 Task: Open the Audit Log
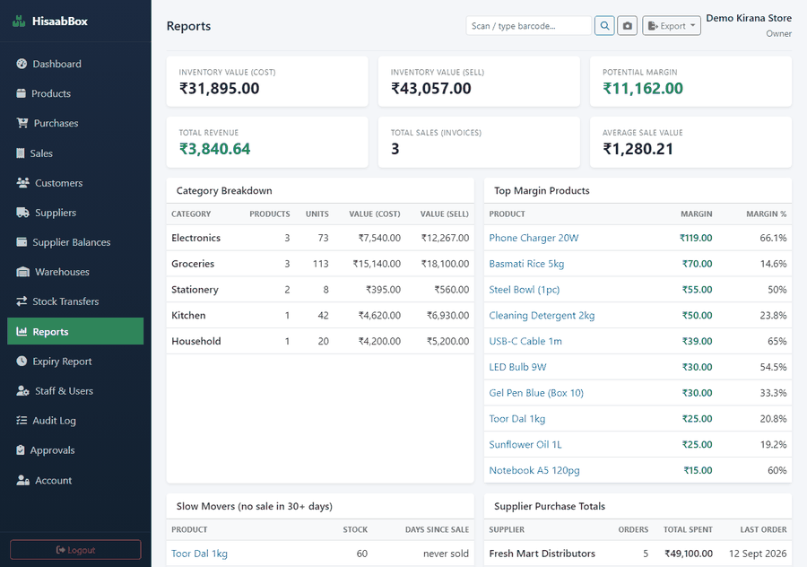point(75,420)
